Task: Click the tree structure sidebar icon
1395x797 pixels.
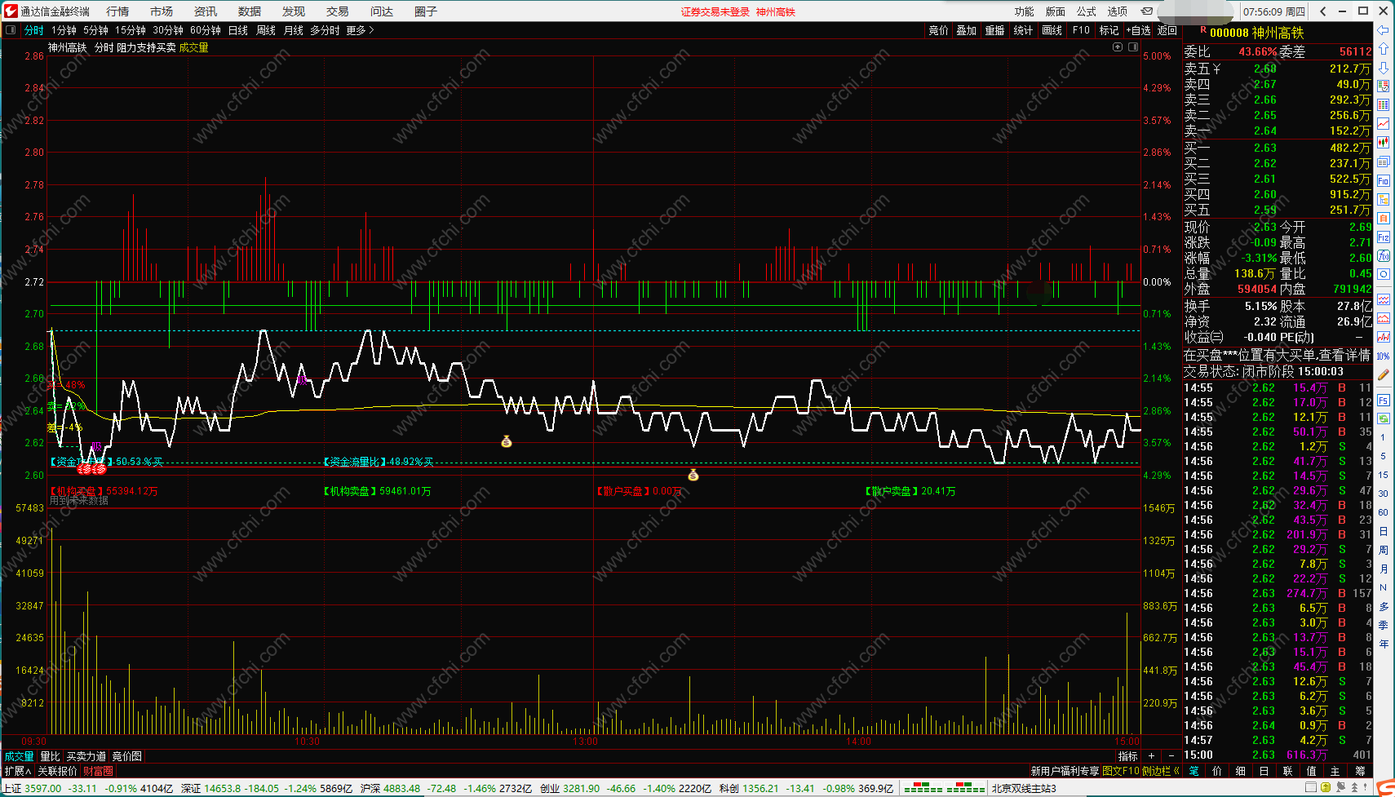Action: (1383, 199)
